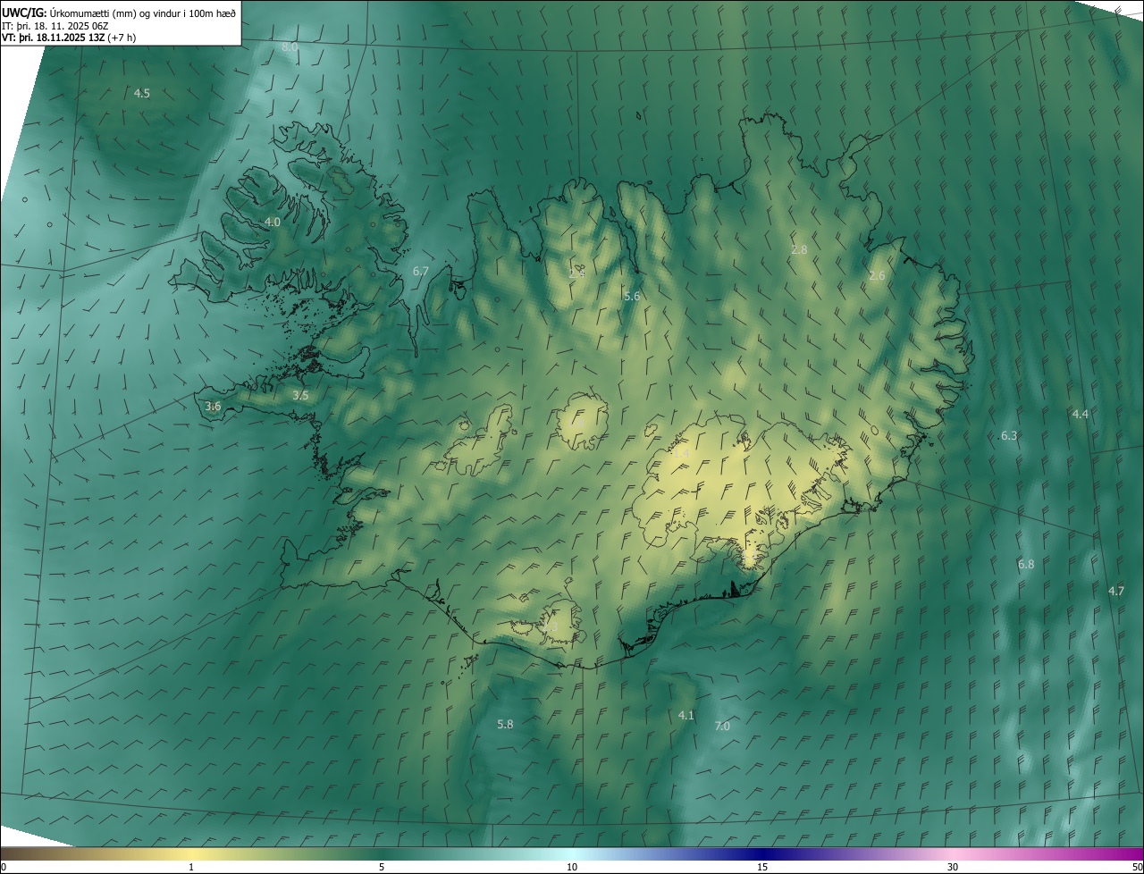1144x874 pixels.
Task: Select the 5.6 value label in north Iceland
Action: point(632,296)
